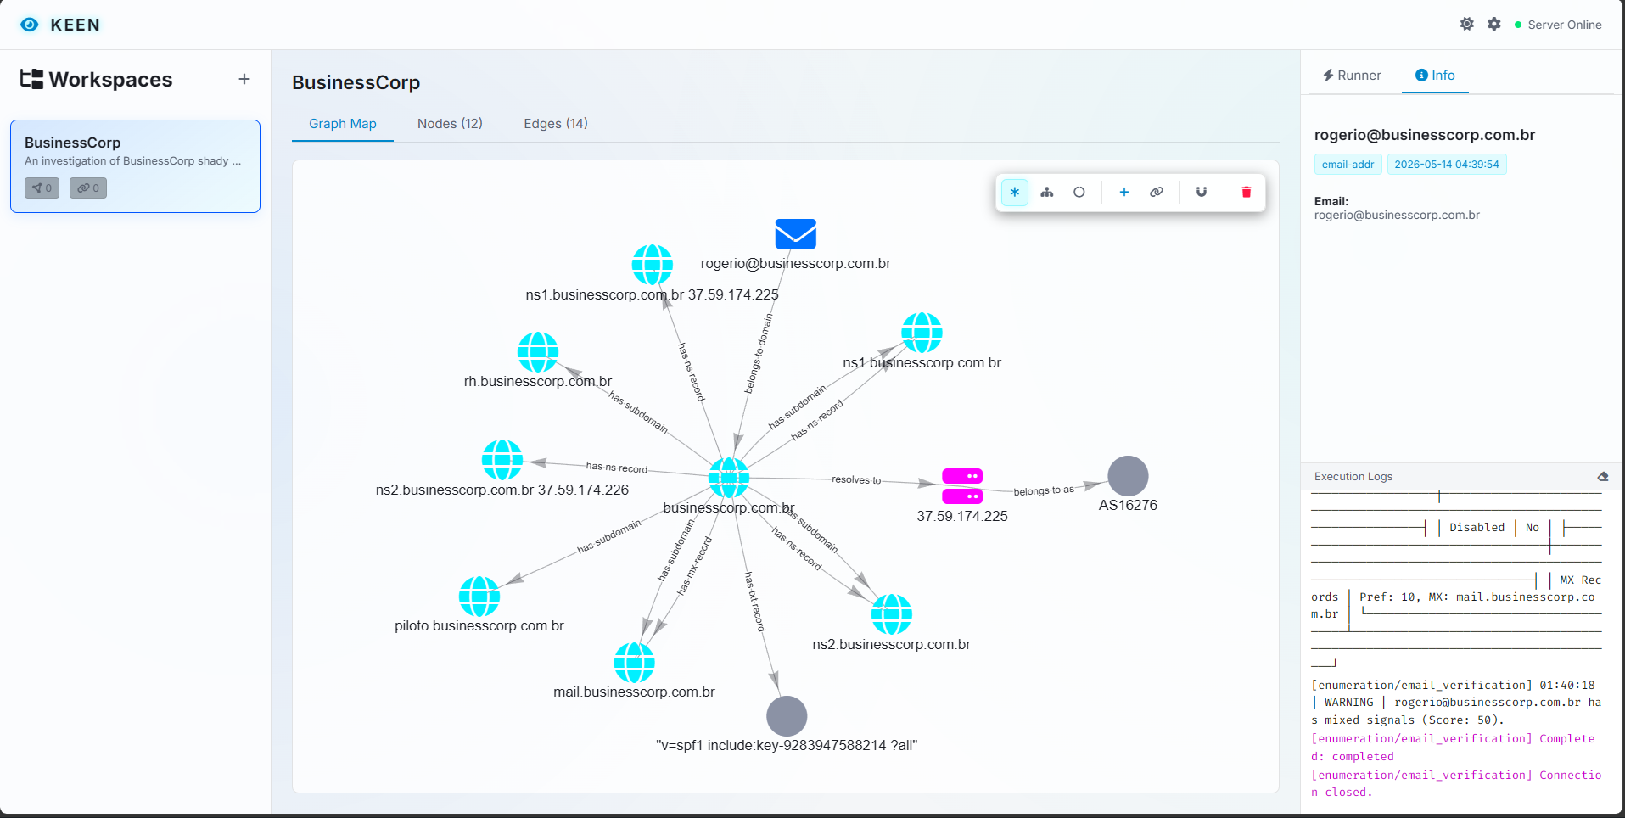
Task: Select the businesscorp.com.br central domain node
Action: click(729, 478)
